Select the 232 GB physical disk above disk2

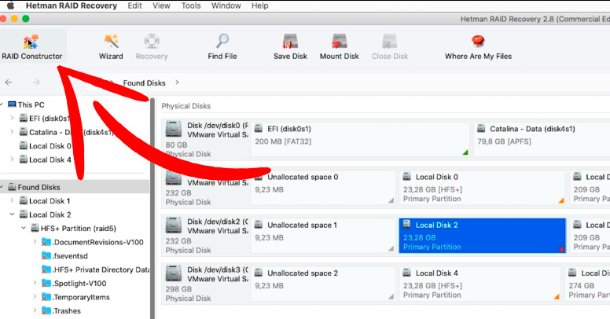pyautogui.click(x=174, y=178)
